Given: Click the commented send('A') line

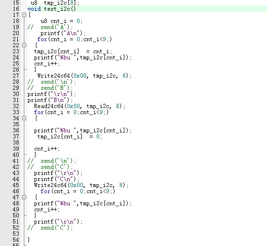Looking at the screenshot, I should pos(50,27).
